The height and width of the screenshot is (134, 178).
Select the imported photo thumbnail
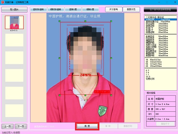[14, 23]
